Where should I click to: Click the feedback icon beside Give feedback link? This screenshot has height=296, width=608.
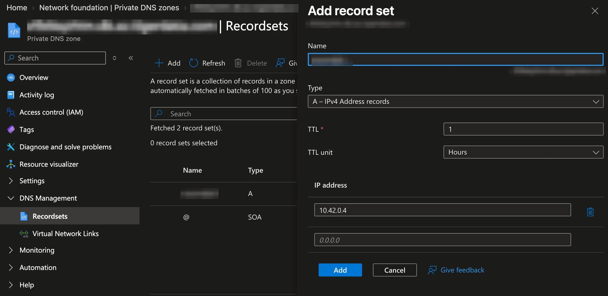coord(432,270)
